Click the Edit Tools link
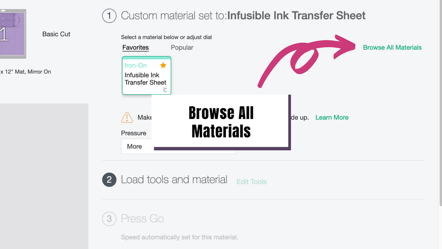The width and height of the screenshot is (442, 249). coord(251,182)
